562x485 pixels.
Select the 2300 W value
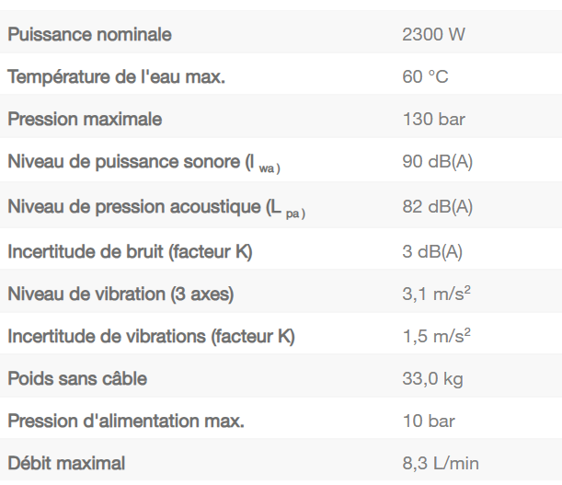point(433,35)
